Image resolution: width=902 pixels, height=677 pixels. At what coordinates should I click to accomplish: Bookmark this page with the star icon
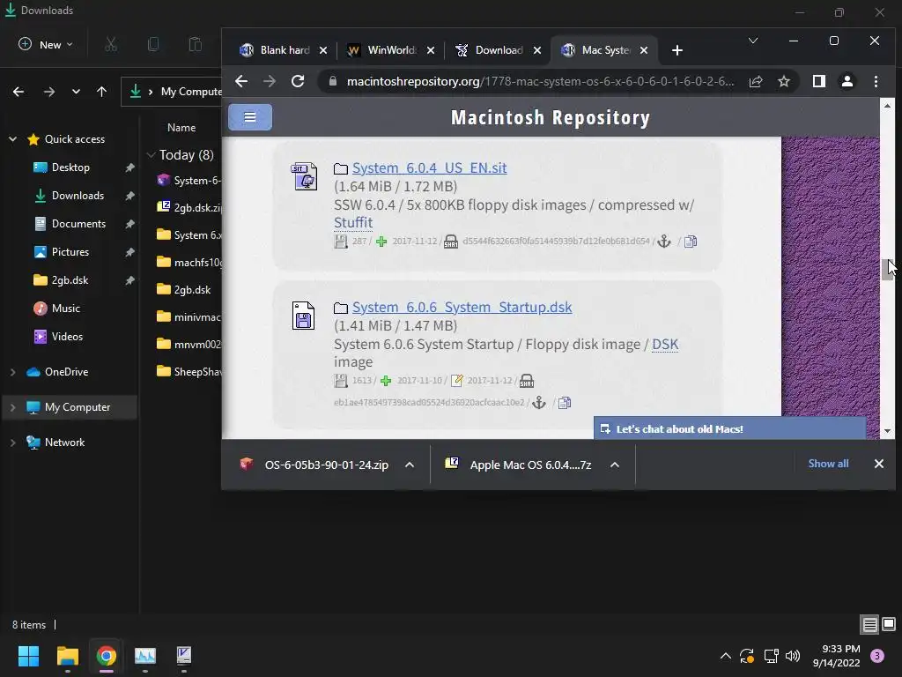click(x=783, y=81)
